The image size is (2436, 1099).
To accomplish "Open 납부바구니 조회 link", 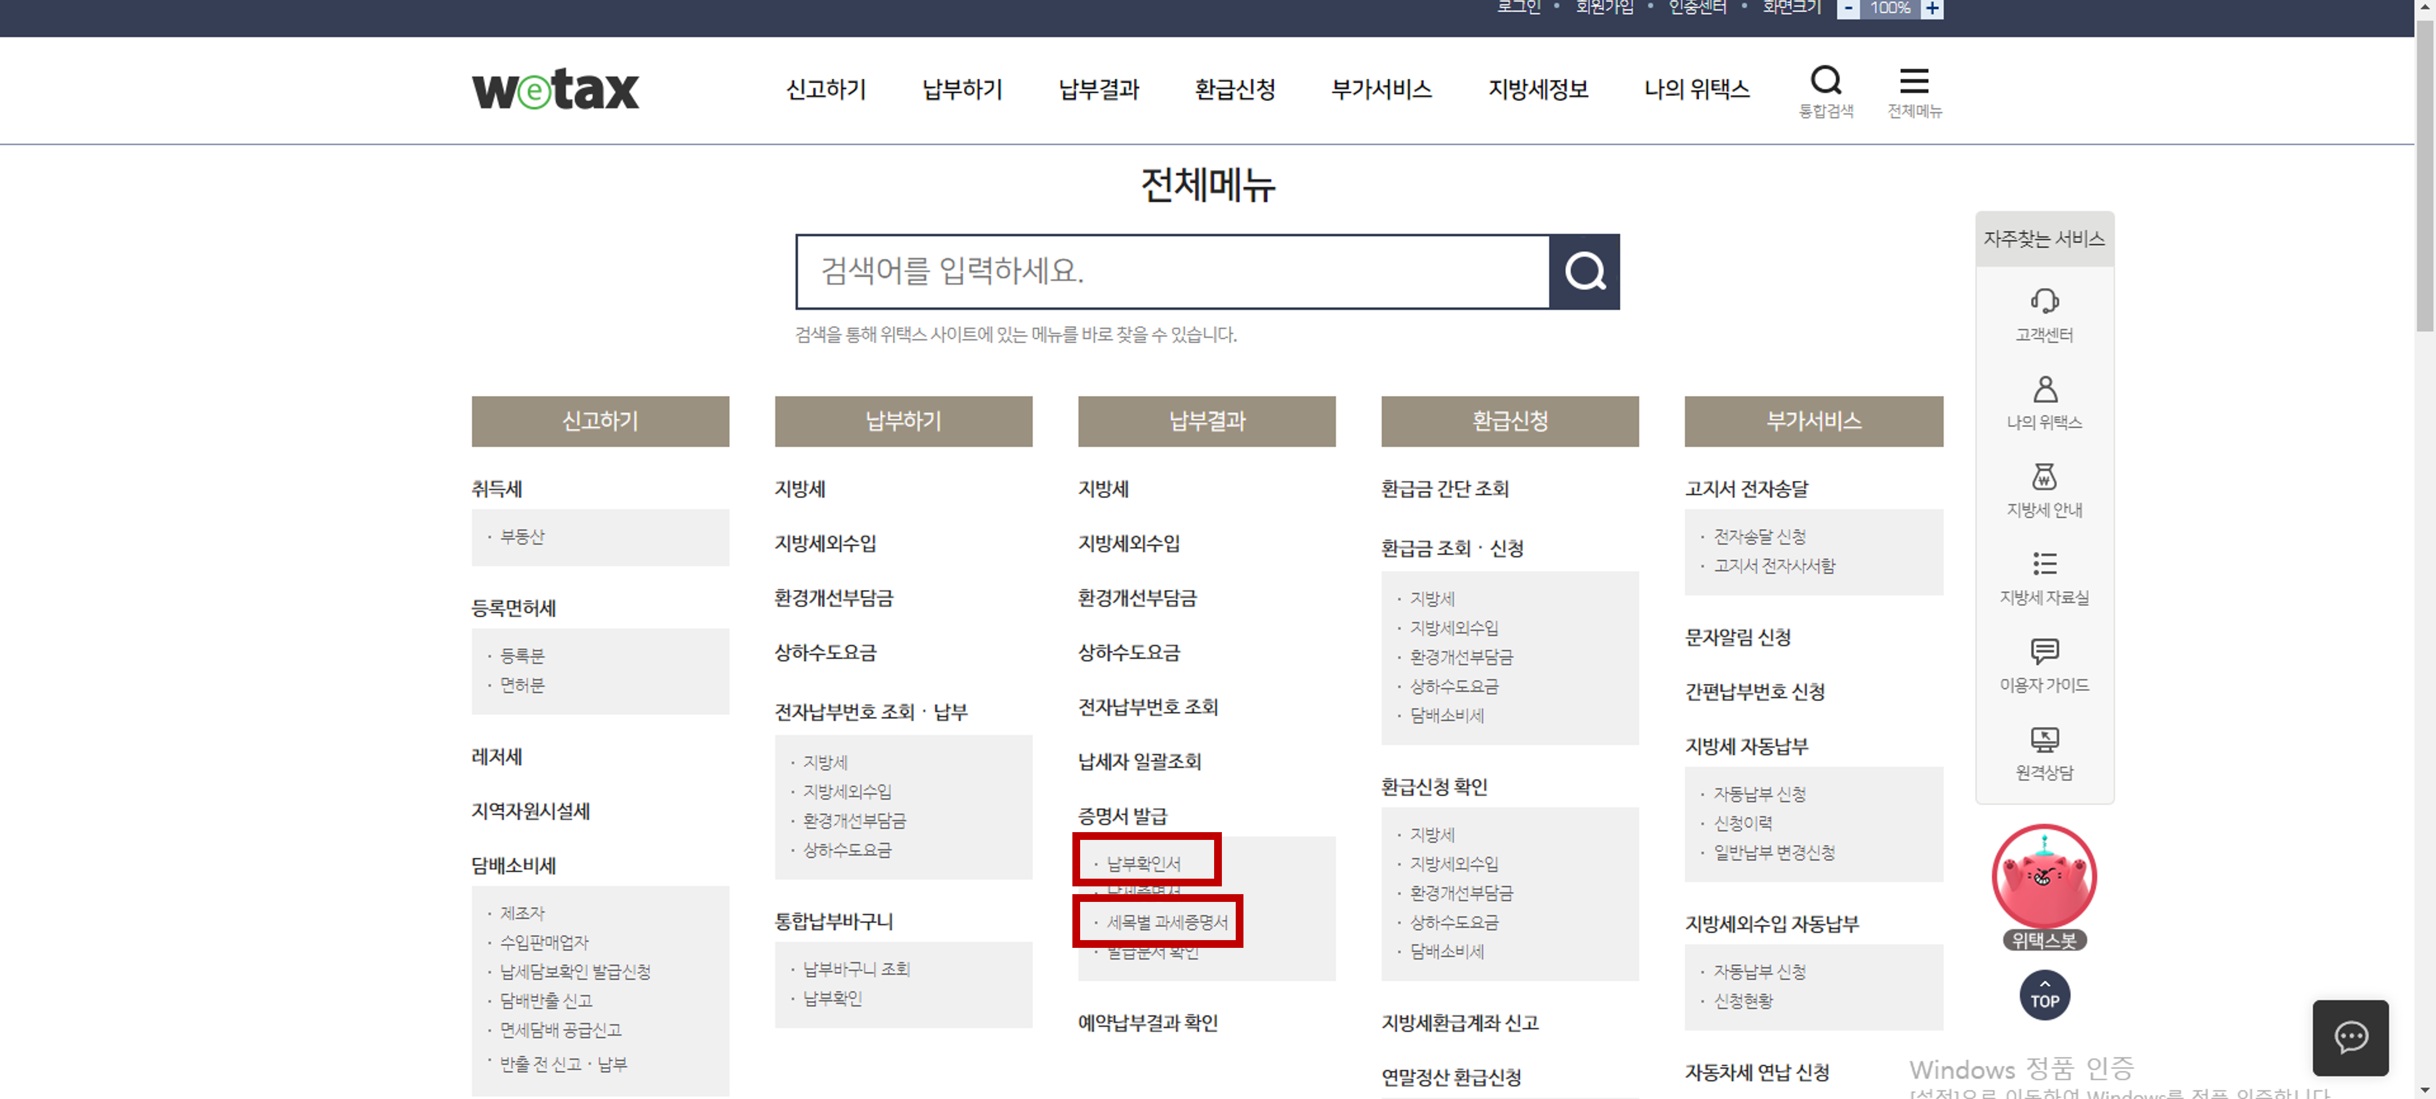I will (x=856, y=968).
